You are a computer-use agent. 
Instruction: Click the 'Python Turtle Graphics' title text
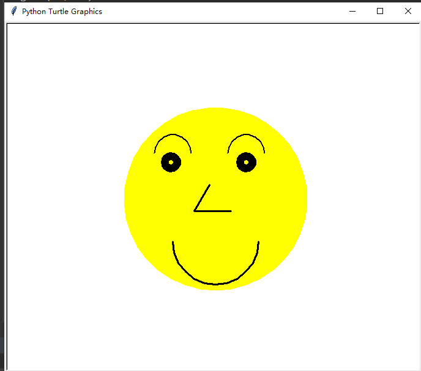pyautogui.click(x=62, y=12)
